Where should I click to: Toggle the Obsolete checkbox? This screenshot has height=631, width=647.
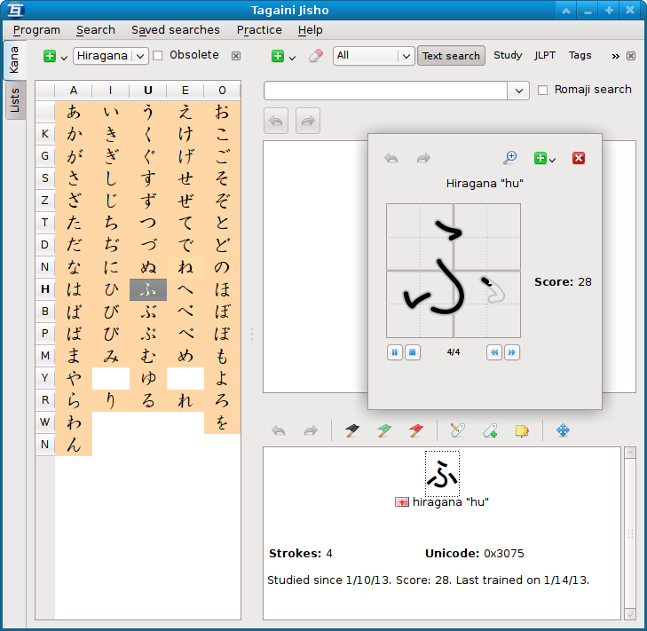click(158, 55)
